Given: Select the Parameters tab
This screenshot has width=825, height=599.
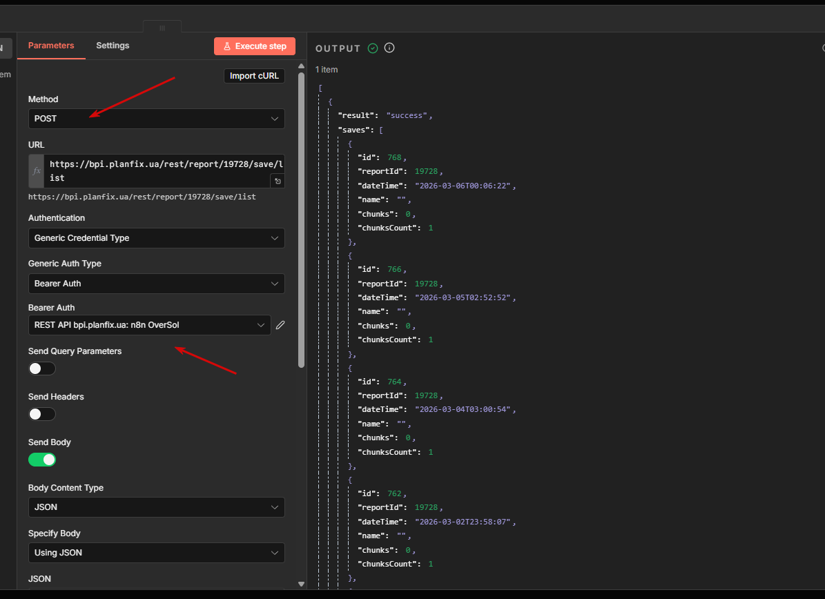Looking at the screenshot, I should tap(51, 46).
